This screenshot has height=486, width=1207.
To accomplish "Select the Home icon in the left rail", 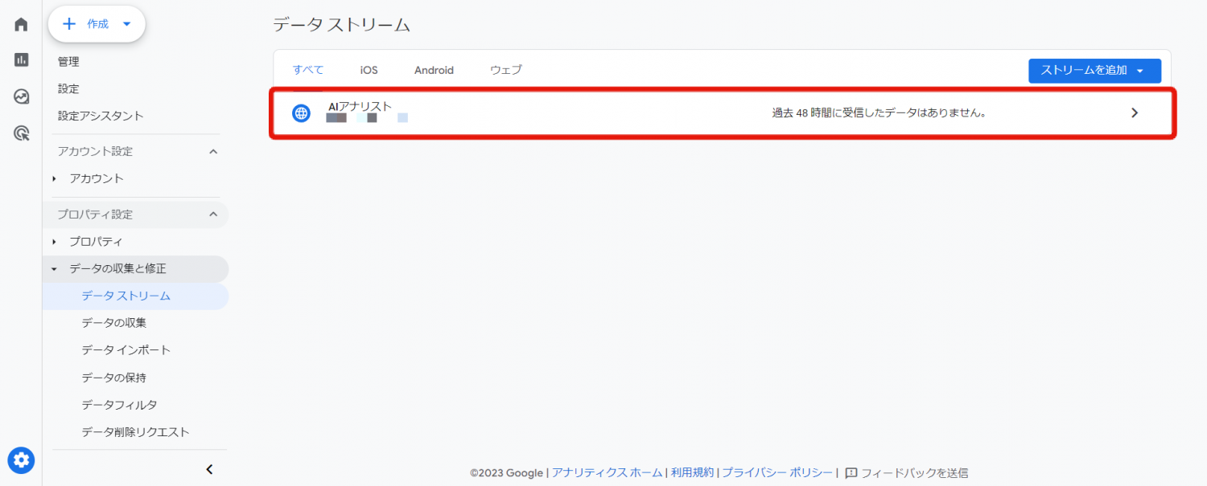I will [x=20, y=23].
